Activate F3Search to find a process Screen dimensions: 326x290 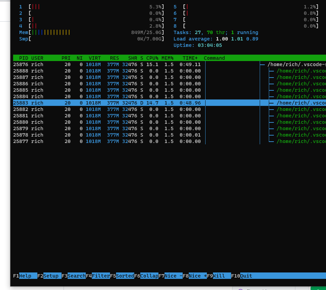point(76,276)
